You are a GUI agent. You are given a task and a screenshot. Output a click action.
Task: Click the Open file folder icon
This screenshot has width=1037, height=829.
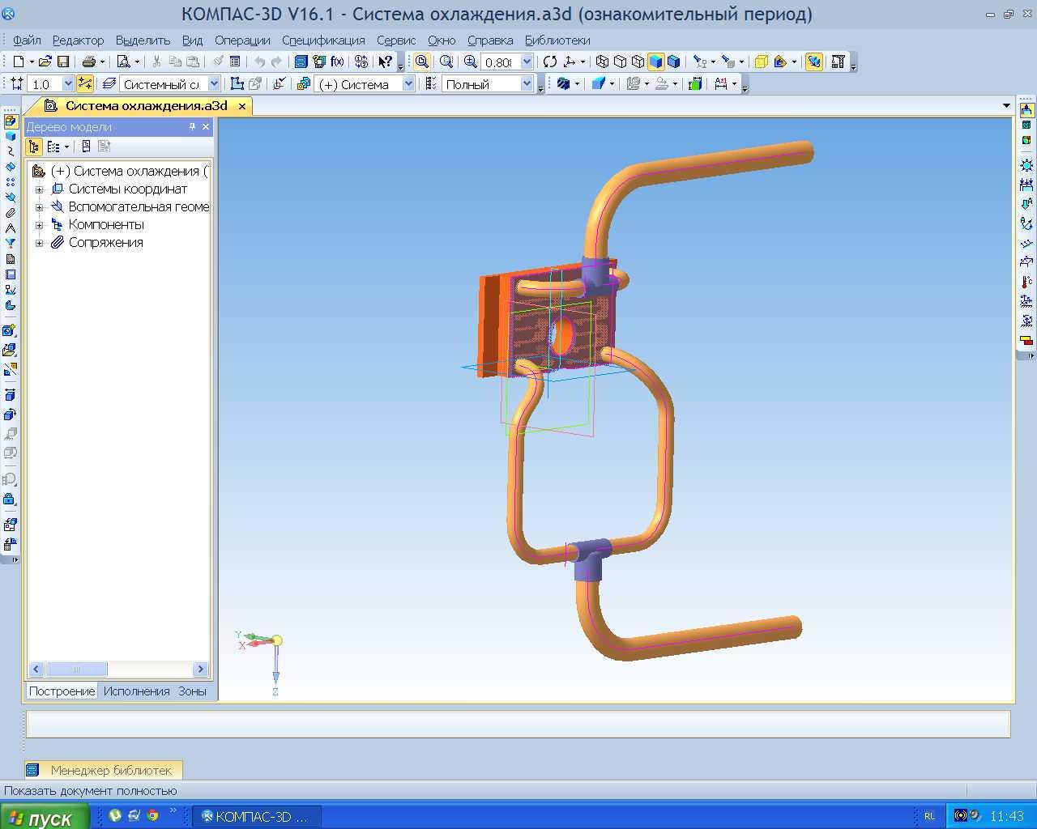coord(45,62)
